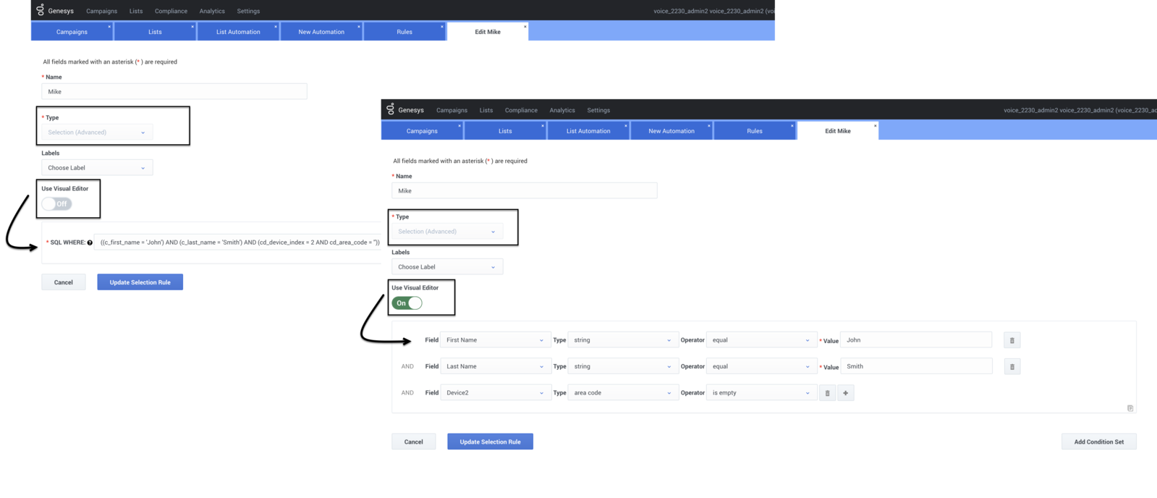Remove the Device2 condition with trash icon

(827, 393)
